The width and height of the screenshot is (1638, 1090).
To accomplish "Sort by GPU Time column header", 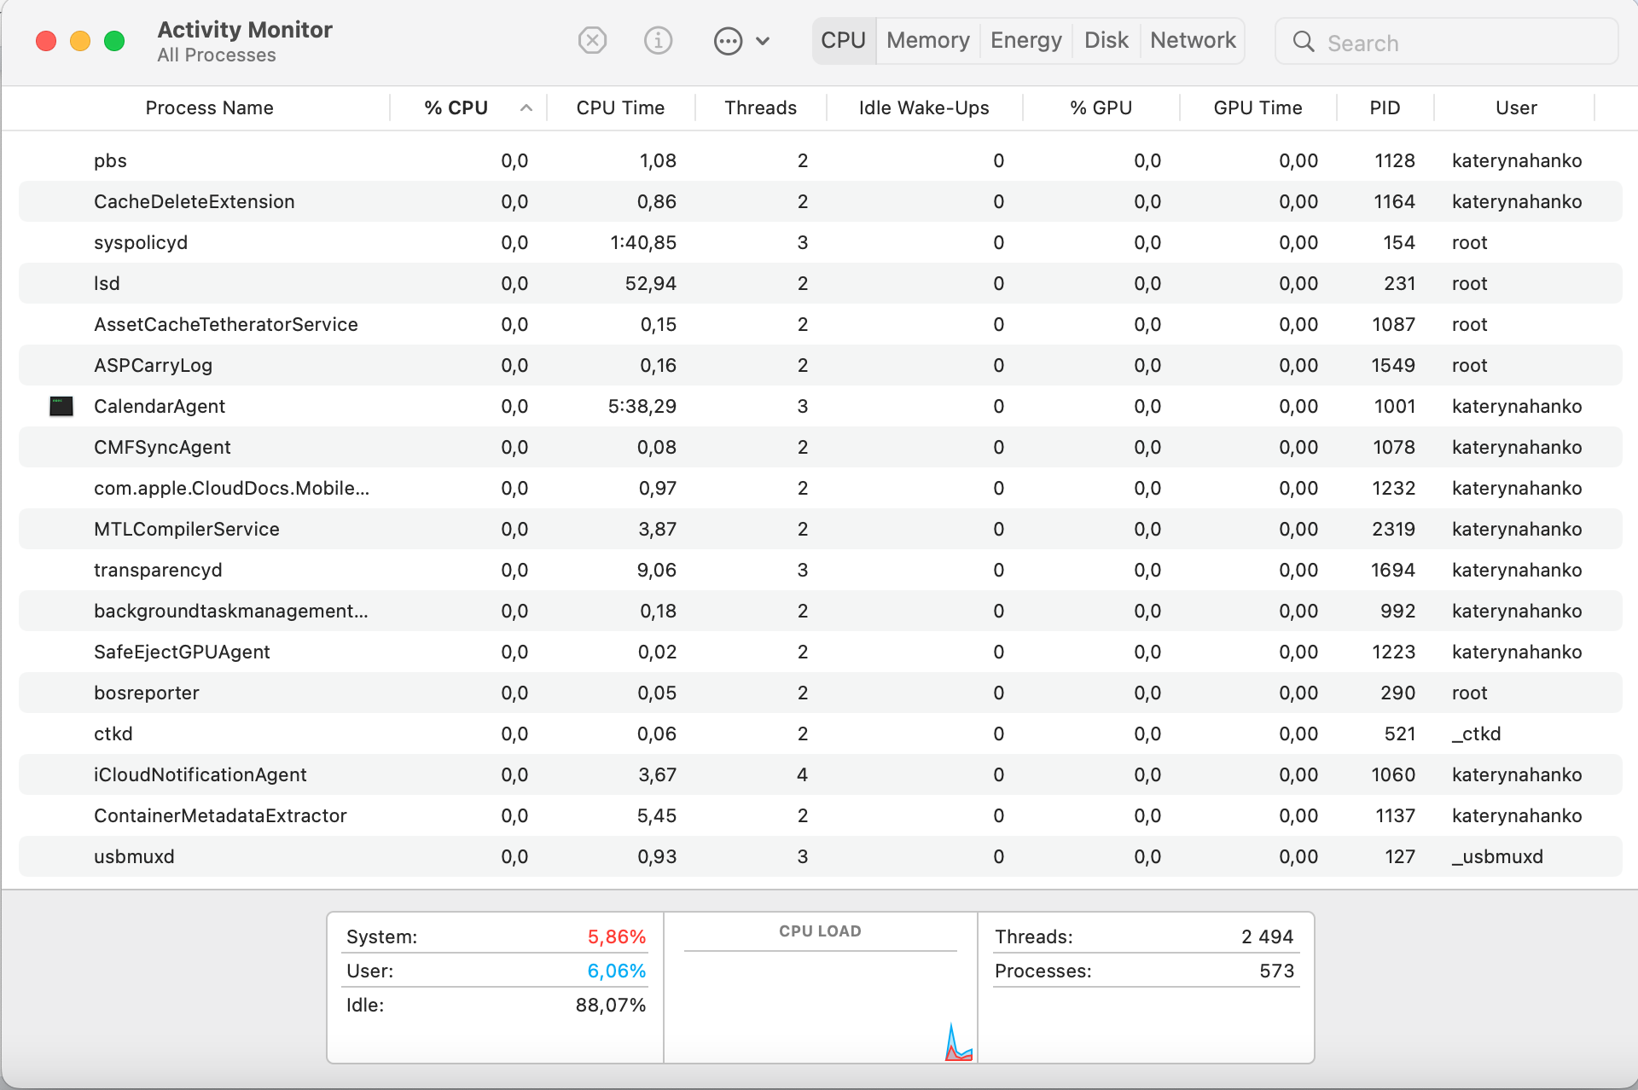I will point(1258,107).
